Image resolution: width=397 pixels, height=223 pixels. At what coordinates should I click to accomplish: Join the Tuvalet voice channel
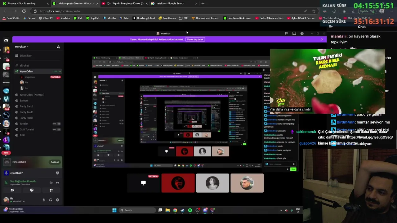(24, 124)
